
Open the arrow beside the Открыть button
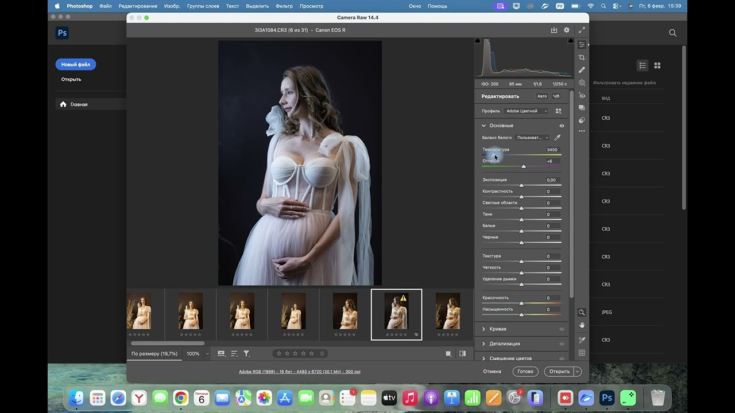click(578, 372)
